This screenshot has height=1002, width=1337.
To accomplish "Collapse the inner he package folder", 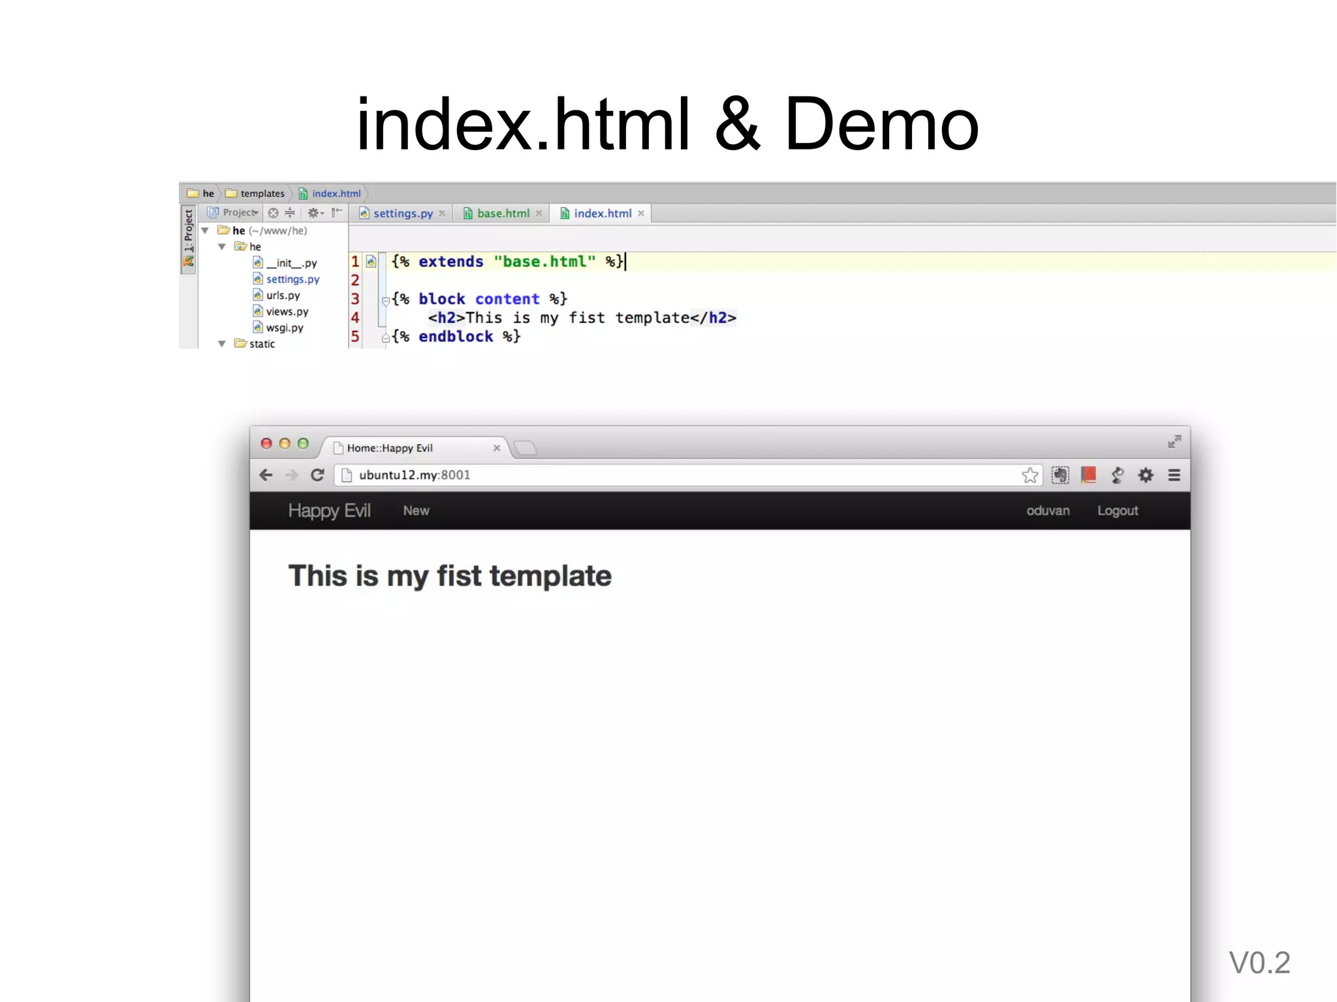I will pos(222,247).
